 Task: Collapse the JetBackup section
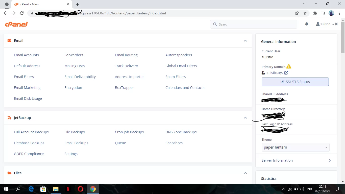tap(245, 118)
